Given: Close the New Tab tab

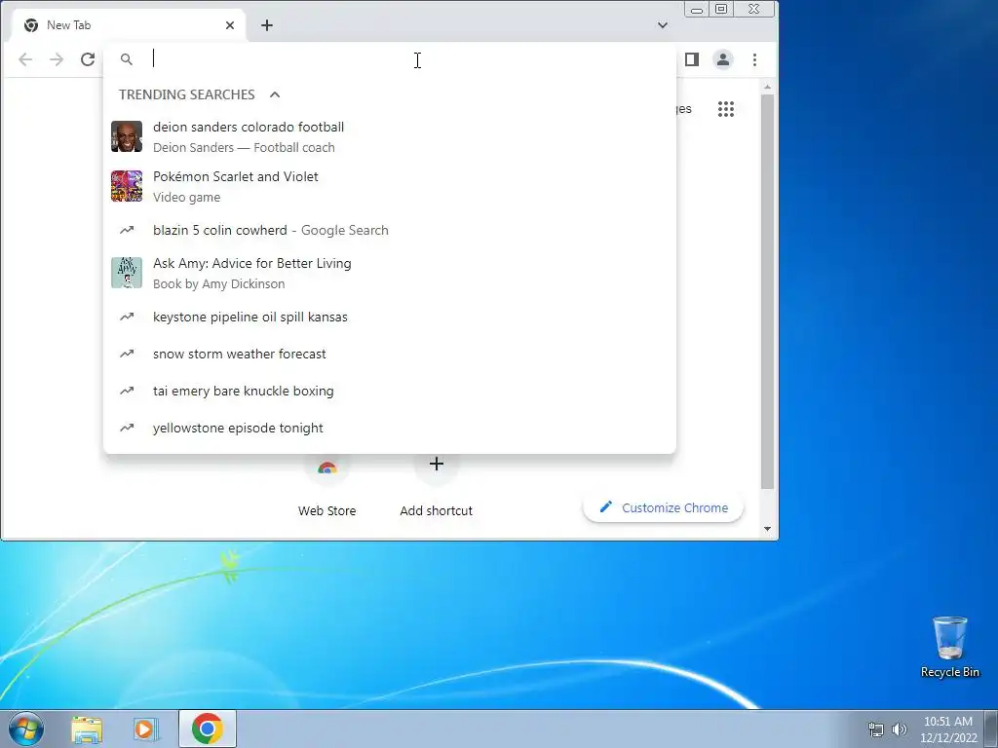Looking at the screenshot, I should tap(230, 25).
